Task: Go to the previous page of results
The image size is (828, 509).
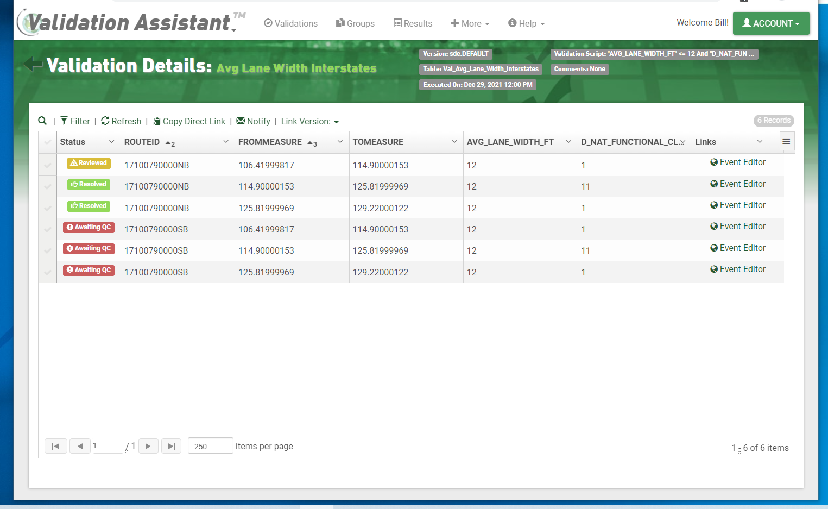Action: pyautogui.click(x=80, y=446)
